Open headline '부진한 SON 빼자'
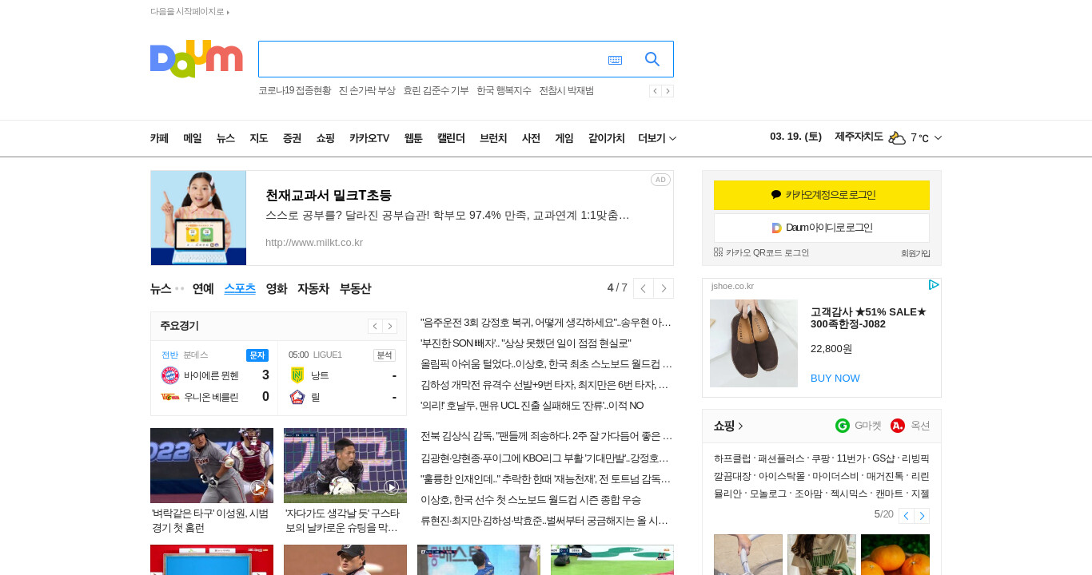The image size is (1092, 575). pos(525,343)
